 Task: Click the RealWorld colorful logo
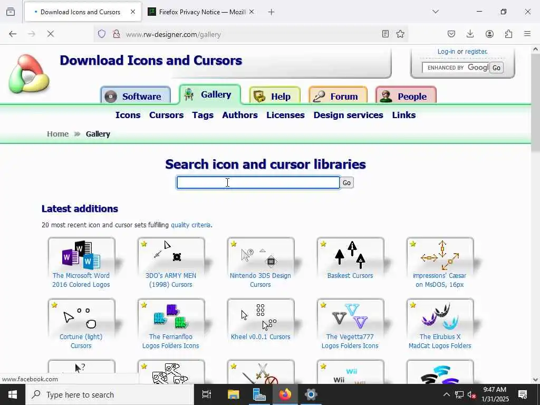click(x=30, y=74)
